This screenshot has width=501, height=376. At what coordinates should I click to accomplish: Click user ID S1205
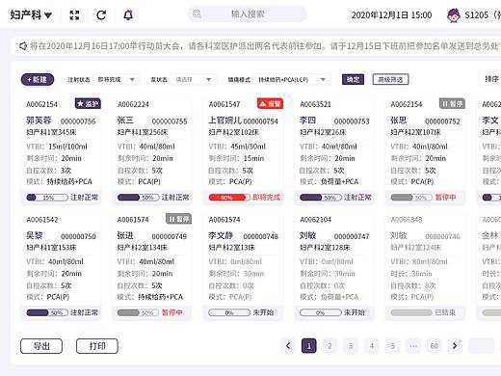[476, 15]
